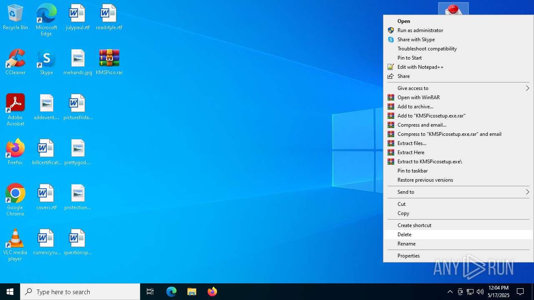Screen dimensions: 534x300
Task: Select the Adobe Acrobat desktop shortcut
Action: pyautogui.click(x=15, y=110)
